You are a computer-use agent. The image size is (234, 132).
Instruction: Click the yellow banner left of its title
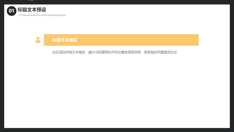pos(48,40)
